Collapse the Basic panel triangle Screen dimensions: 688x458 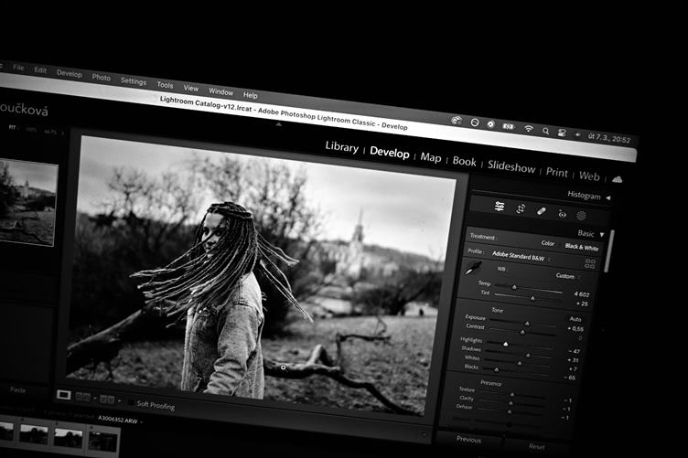pos(602,234)
